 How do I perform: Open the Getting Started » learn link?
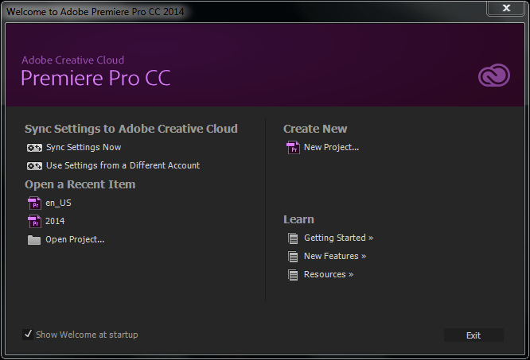(x=338, y=238)
